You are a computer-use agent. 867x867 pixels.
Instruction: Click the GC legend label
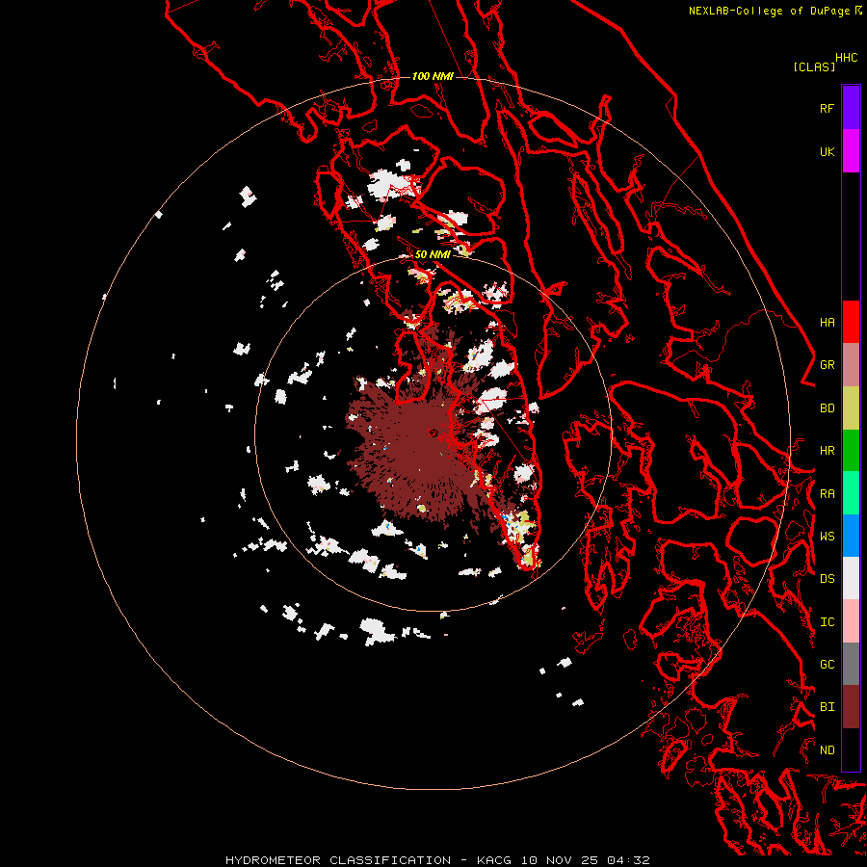pos(827,665)
